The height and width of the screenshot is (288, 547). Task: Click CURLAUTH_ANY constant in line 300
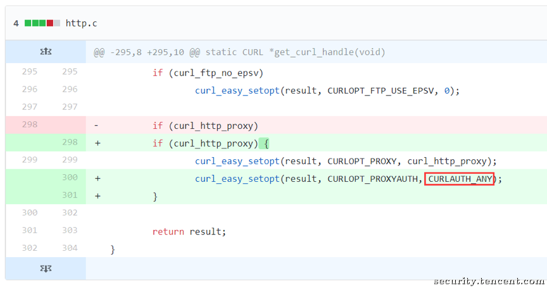(460, 179)
